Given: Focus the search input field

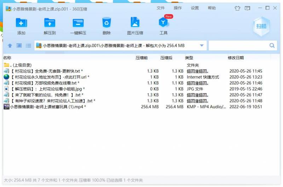Looking at the screenshot, I should [x=238, y=46].
